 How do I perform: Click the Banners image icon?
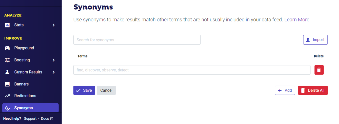click(x=7, y=84)
